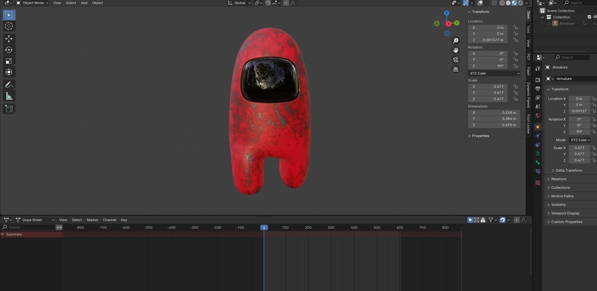
Task: Open the Armature data properties tab
Action: tap(538, 154)
